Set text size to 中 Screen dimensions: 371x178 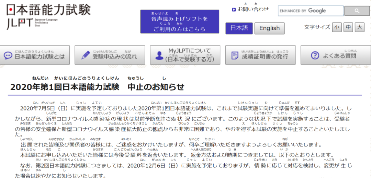tap(348, 27)
